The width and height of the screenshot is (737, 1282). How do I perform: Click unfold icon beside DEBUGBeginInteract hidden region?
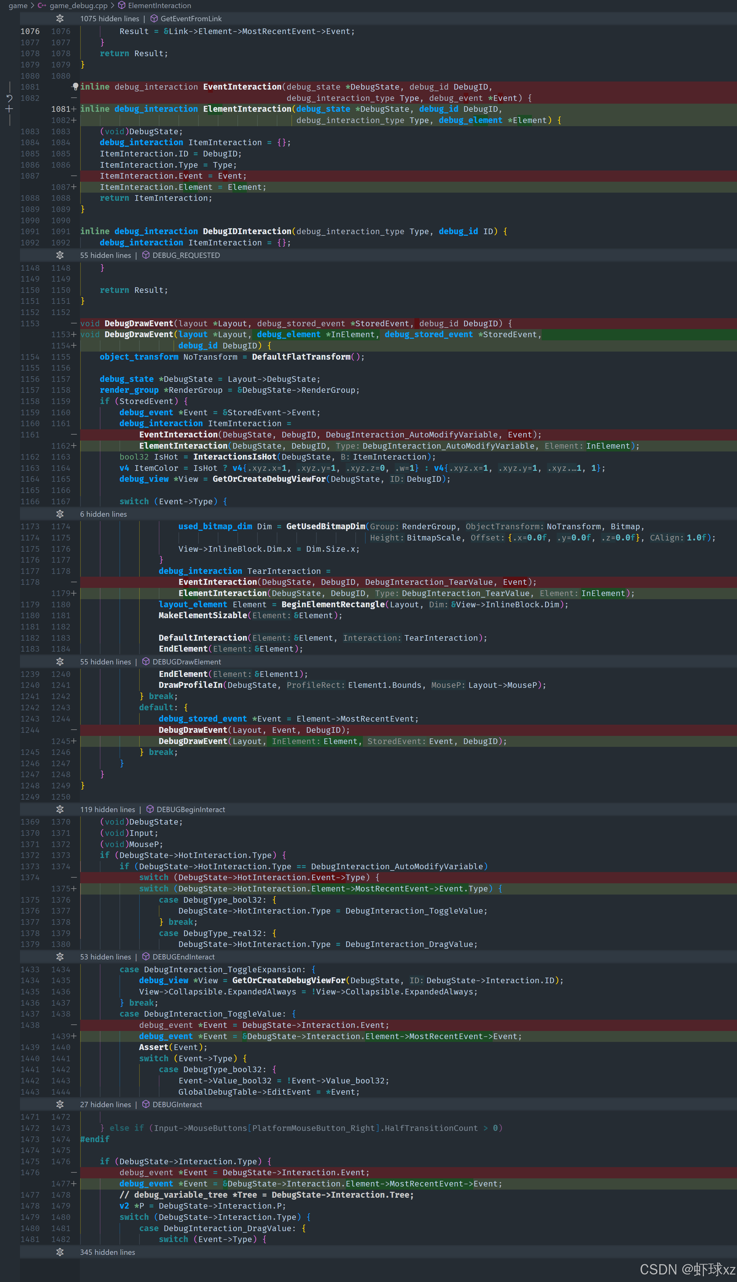tap(60, 809)
